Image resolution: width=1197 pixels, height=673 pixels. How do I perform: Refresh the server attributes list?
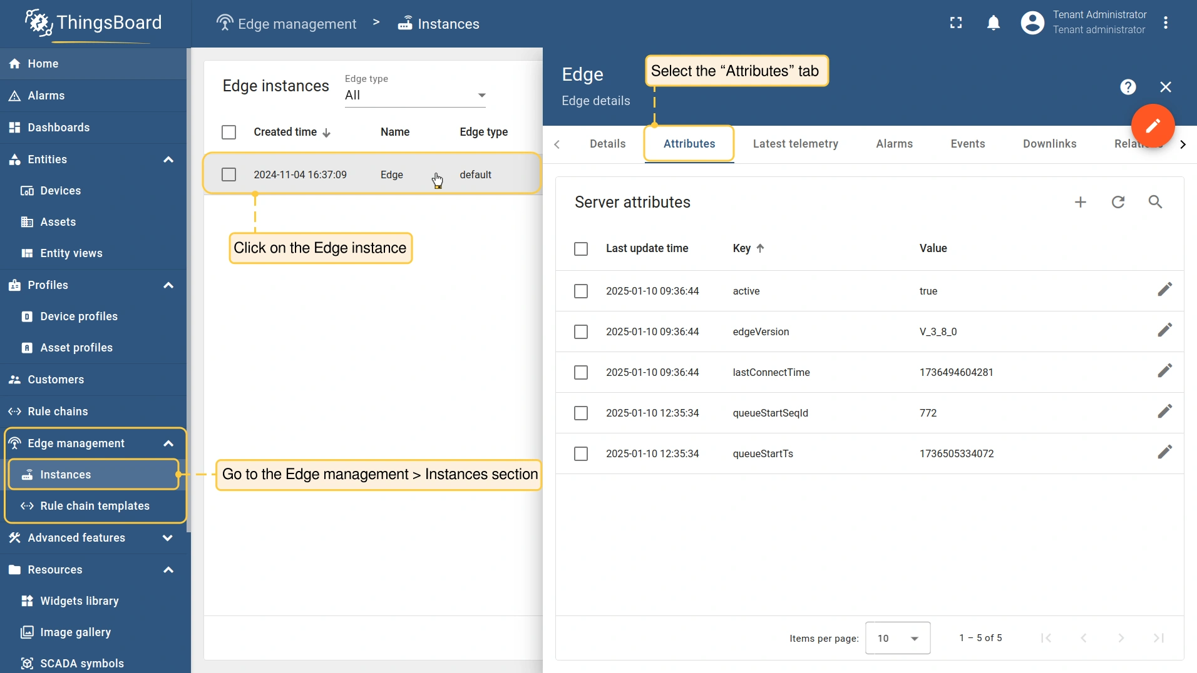point(1117,202)
